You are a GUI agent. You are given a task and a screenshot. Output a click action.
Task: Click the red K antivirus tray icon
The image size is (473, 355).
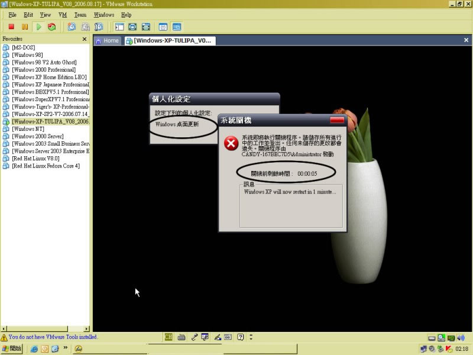[x=449, y=349]
